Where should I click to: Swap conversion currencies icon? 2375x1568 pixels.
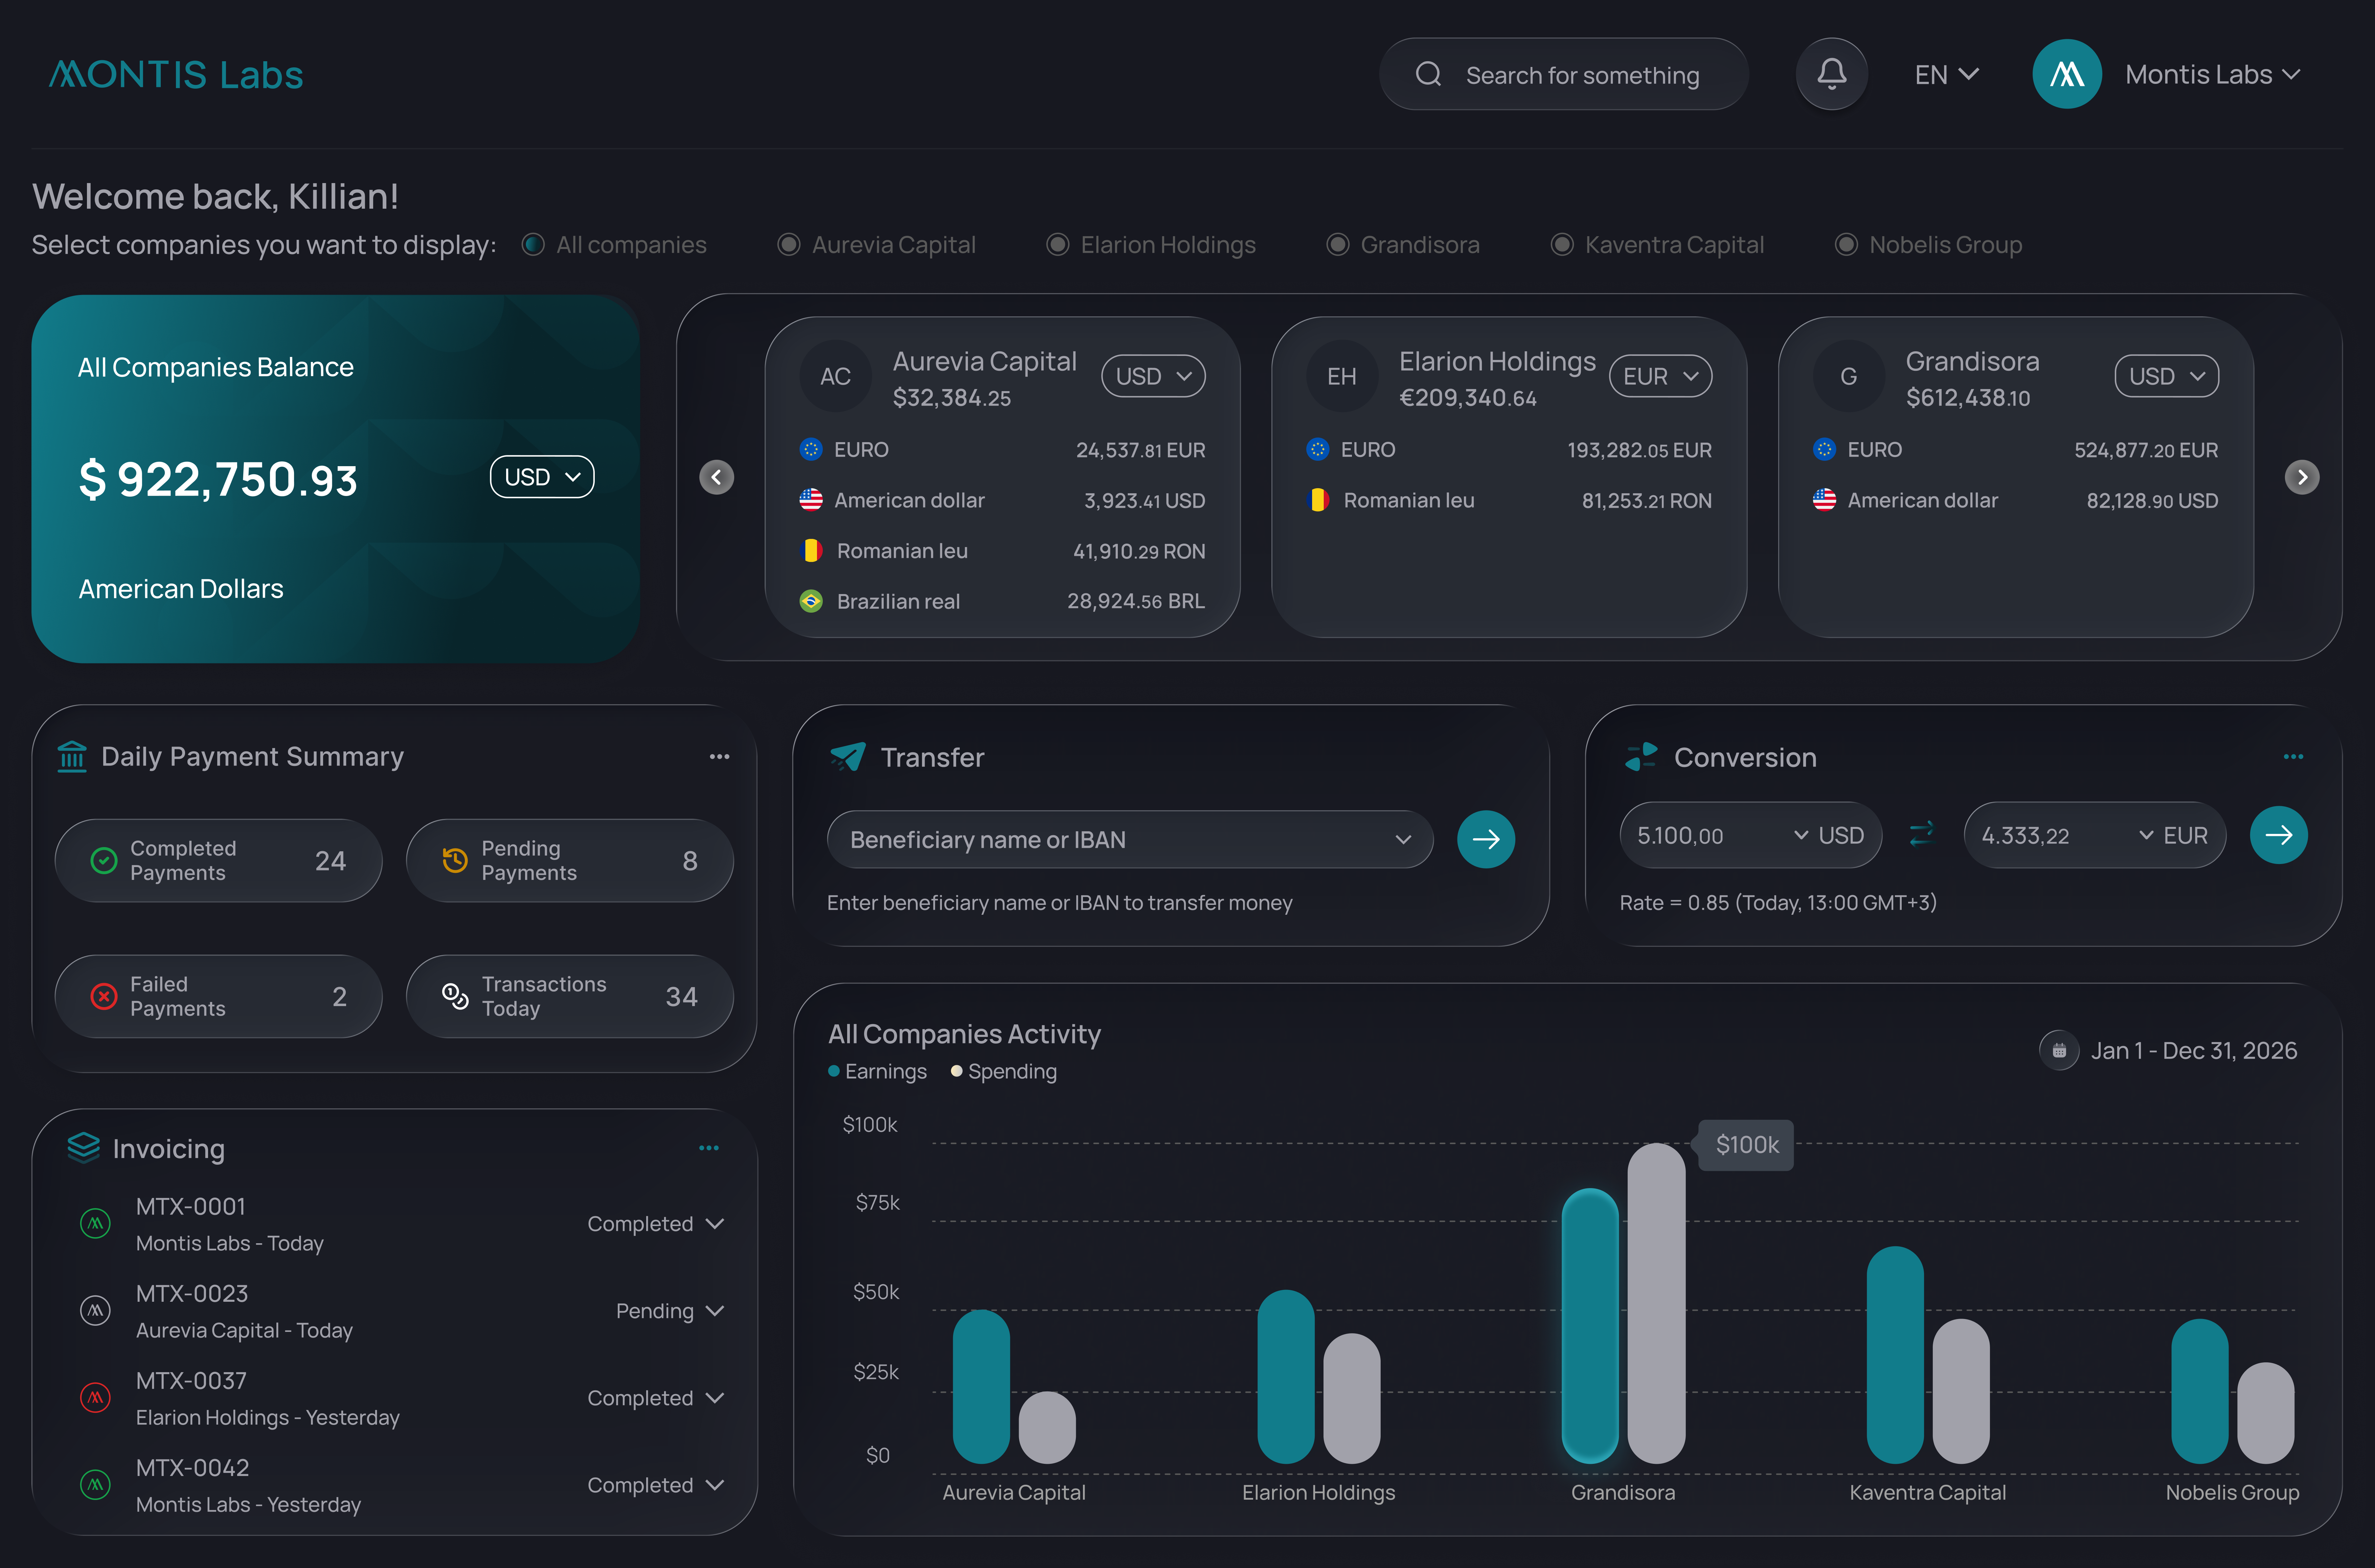pos(1921,834)
